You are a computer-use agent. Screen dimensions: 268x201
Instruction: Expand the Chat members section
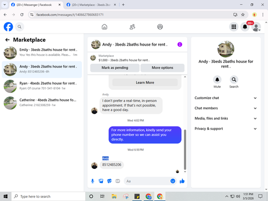click(226, 108)
